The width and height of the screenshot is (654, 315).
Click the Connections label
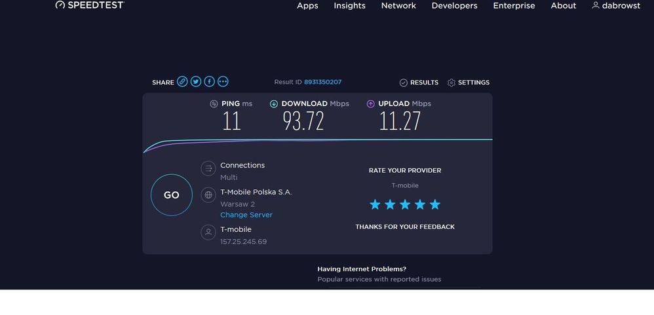click(x=242, y=166)
